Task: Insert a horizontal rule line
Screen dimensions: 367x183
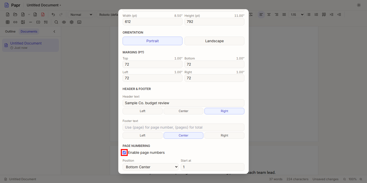Action: click(31, 22)
